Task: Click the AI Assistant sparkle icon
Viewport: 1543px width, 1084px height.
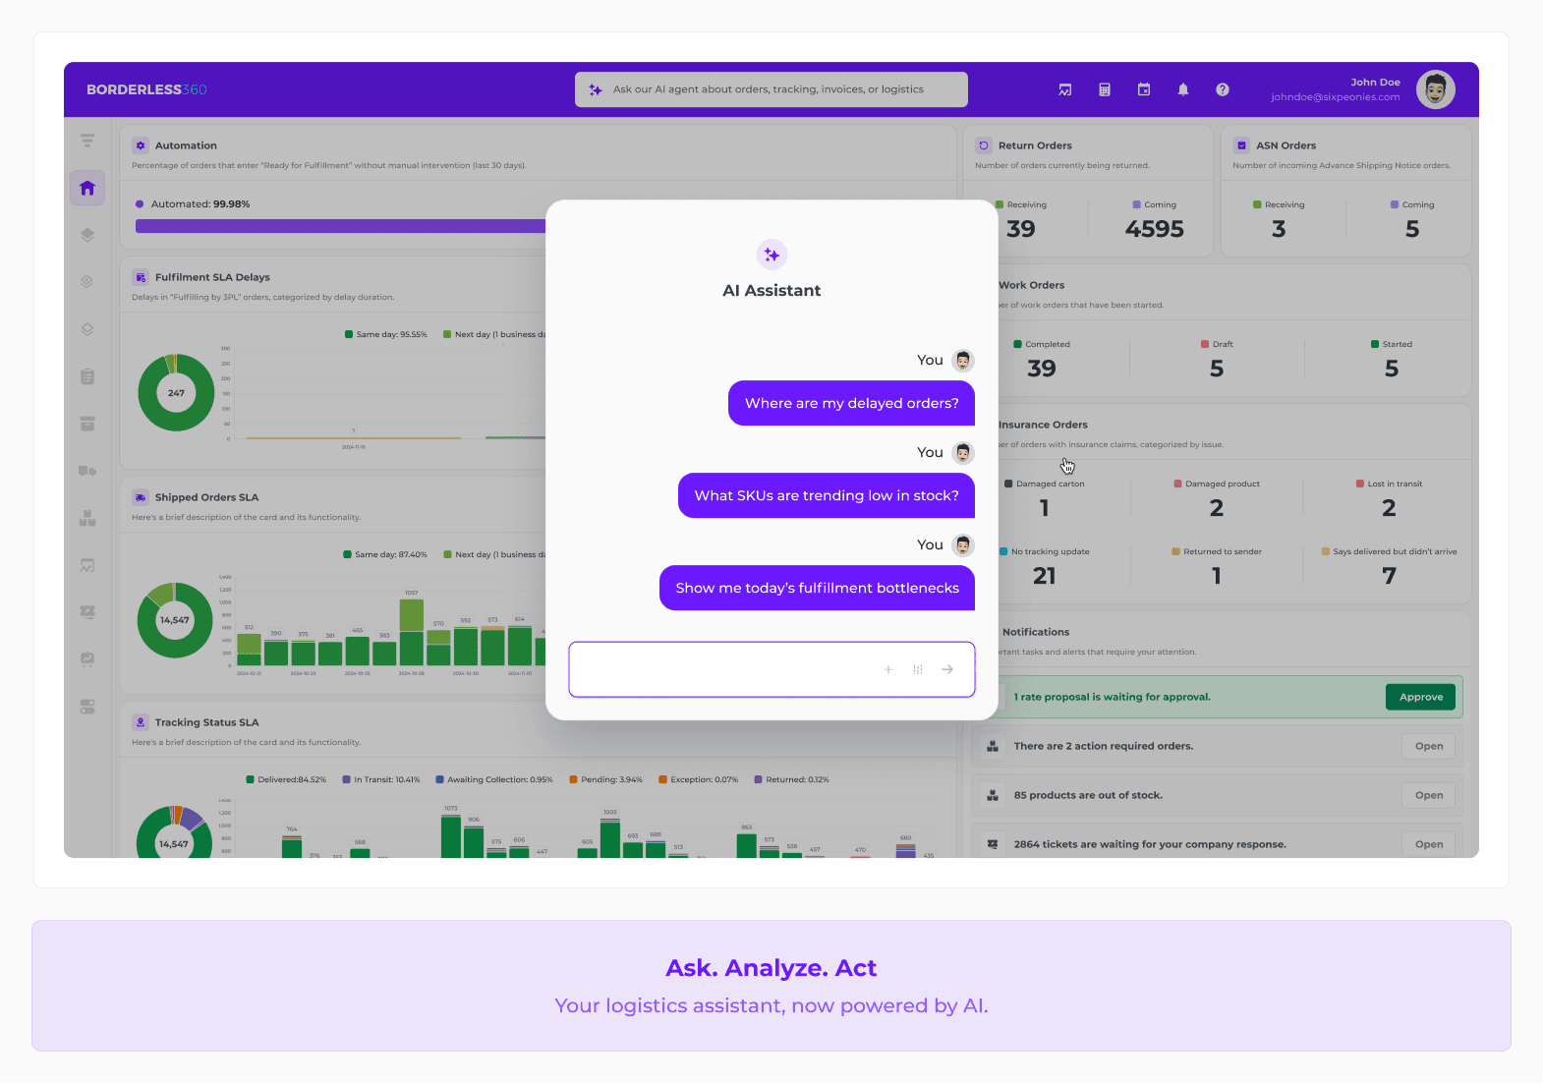Action: (x=772, y=255)
